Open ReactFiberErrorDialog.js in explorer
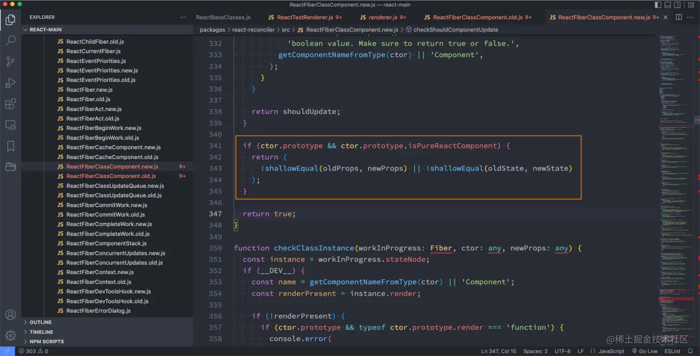Image resolution: width=700 pixels, height=356 pixels. click(x=108, y=310)
